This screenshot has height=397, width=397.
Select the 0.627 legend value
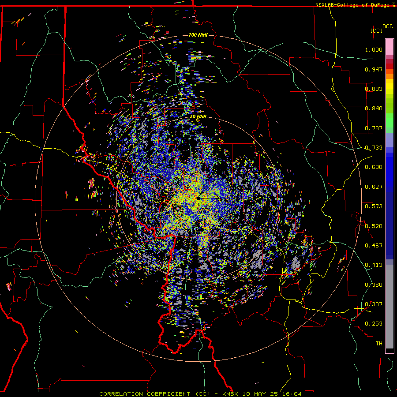click(x=374, y=187)
